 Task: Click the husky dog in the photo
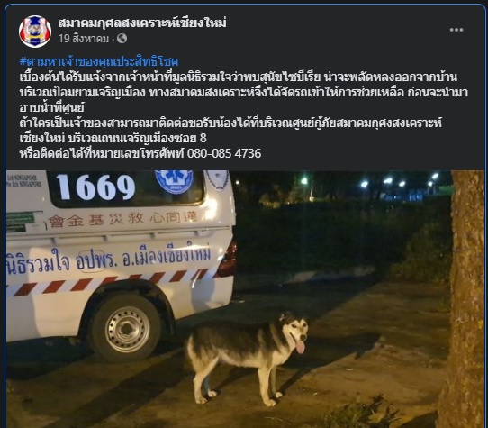[248, 357]
